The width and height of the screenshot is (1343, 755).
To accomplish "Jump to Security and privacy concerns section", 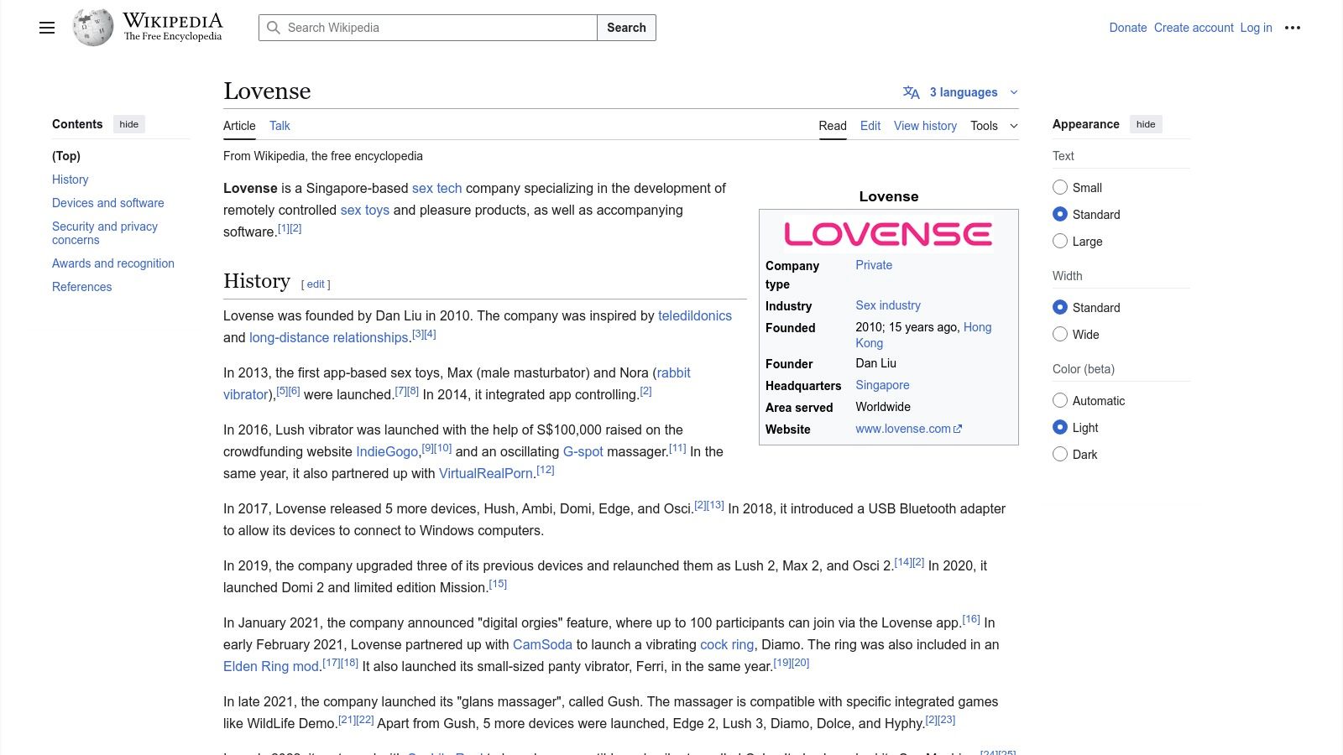I will (x=105, y=233).
